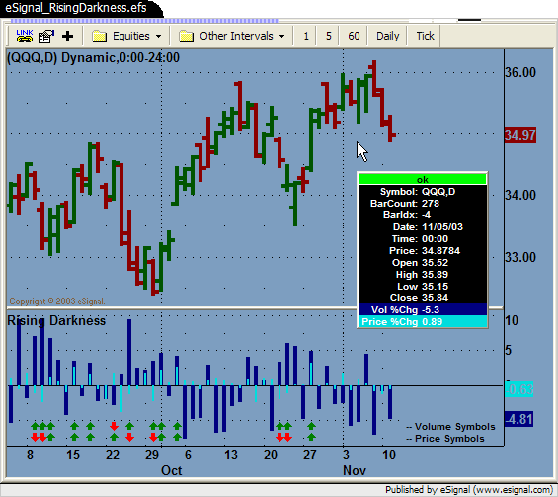Viewport: 558px width, 497px height.
Task: Click the 27 date label on time axis
Action: 309,455
